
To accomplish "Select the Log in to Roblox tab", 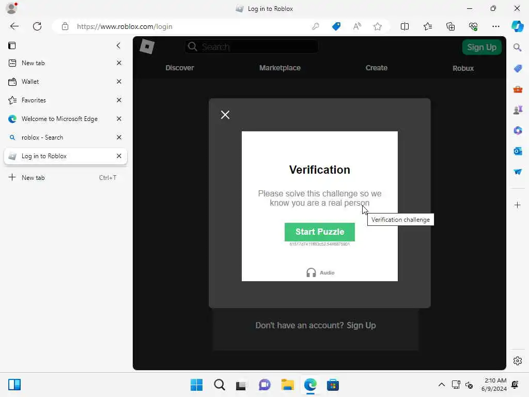I will [66, 156].
